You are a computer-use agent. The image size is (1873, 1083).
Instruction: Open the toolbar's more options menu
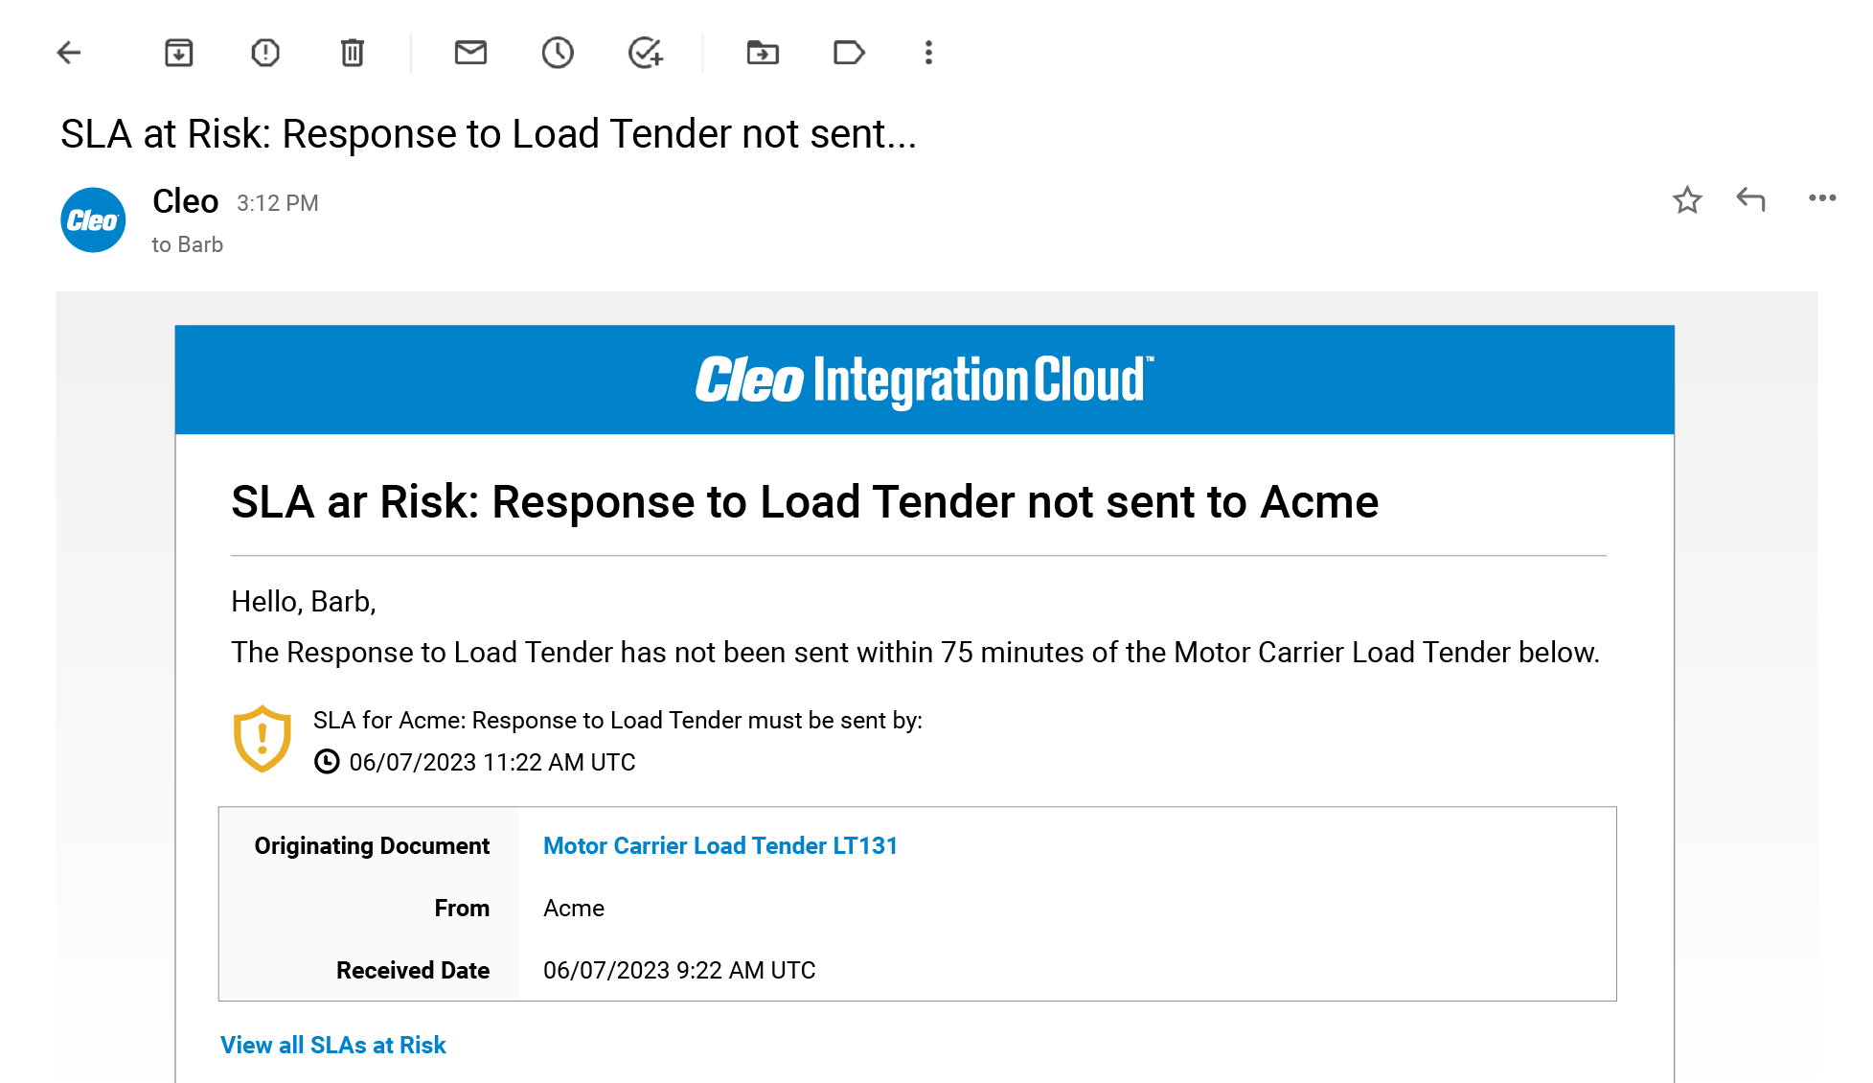(x=927, y=53)
